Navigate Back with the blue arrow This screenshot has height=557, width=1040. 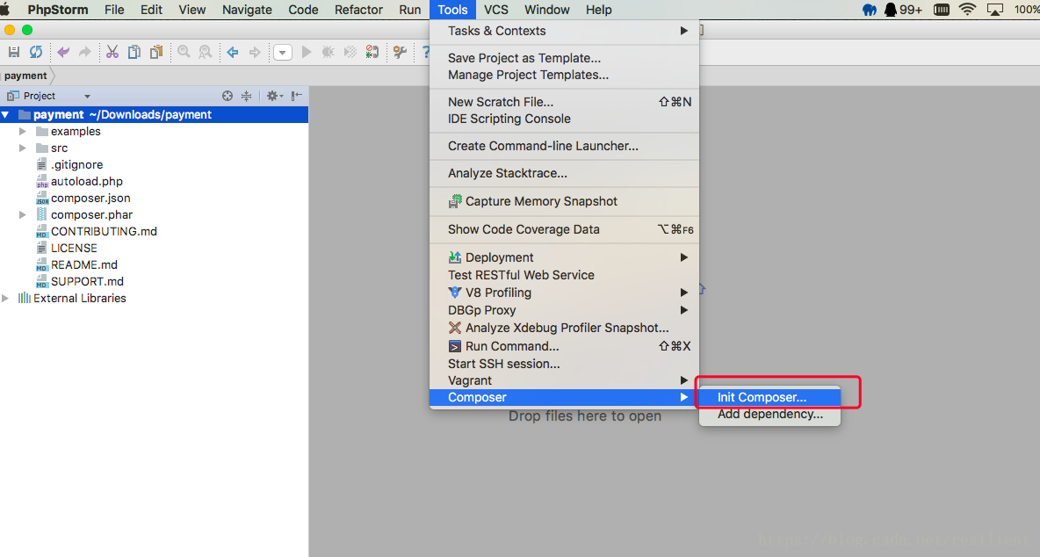click(233, 52)
